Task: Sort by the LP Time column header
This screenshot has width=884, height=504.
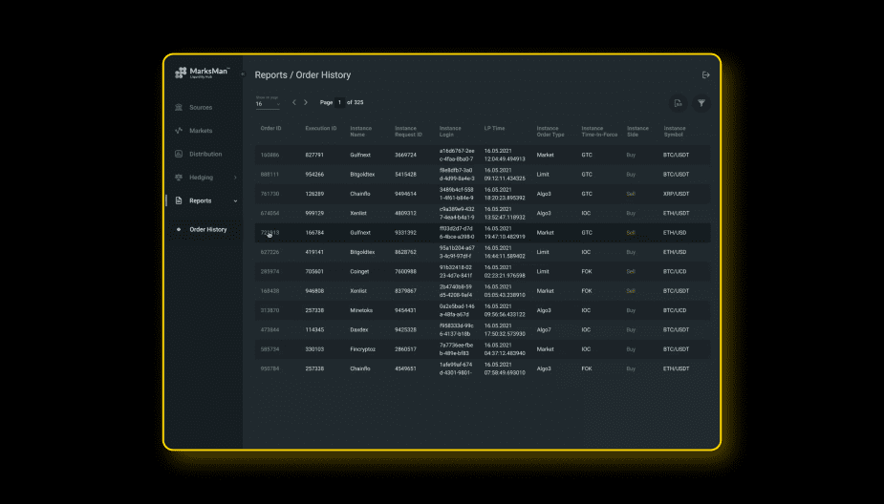Action: pos(494,128)
